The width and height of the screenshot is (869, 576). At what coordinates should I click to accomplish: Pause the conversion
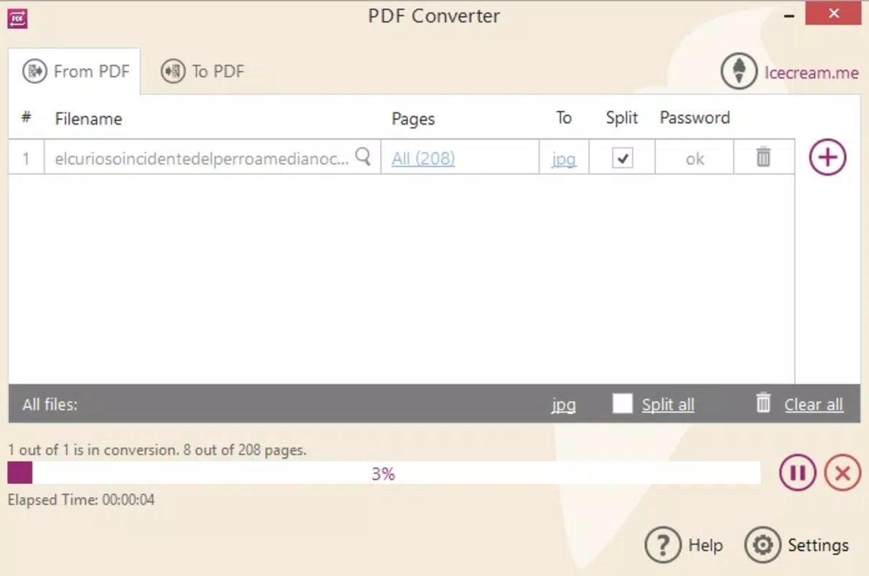(798, 473)
